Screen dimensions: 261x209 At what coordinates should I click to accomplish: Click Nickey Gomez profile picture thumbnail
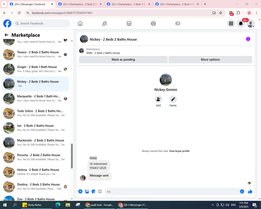click(165, 80)
